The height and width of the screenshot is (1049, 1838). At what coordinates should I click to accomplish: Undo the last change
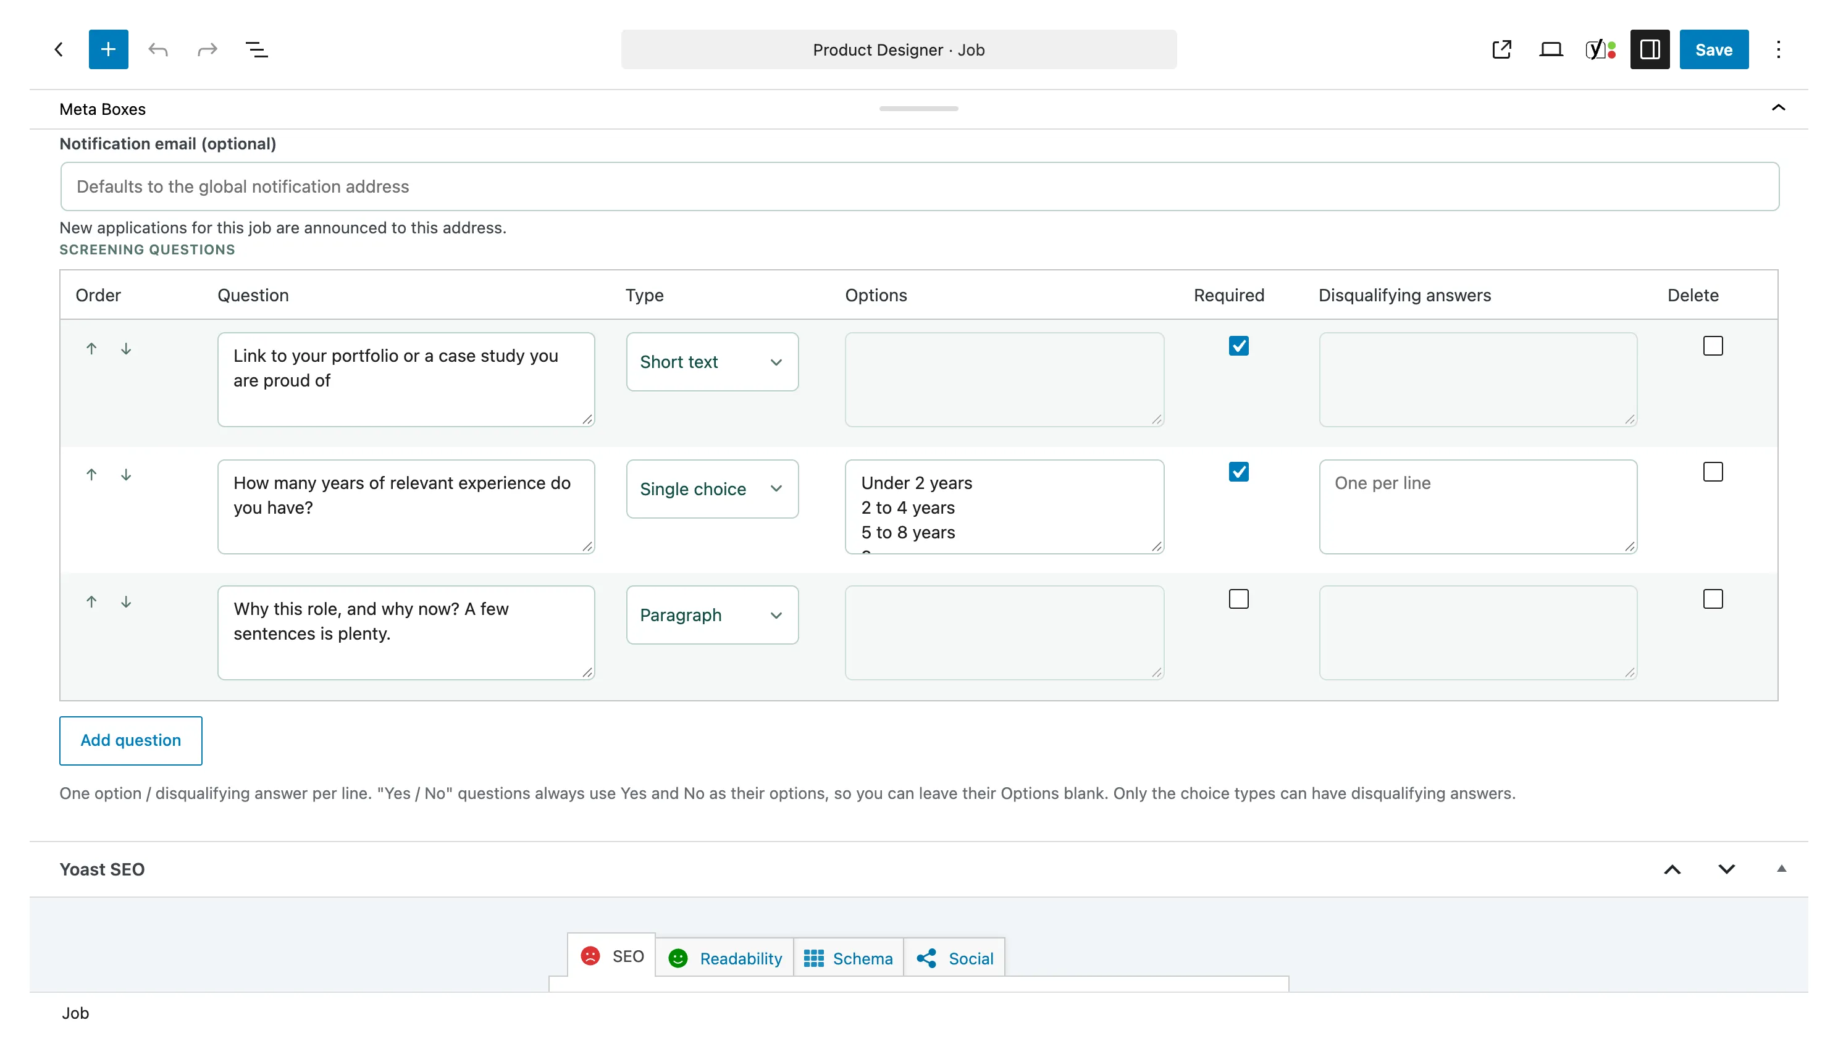click(157, 49)
